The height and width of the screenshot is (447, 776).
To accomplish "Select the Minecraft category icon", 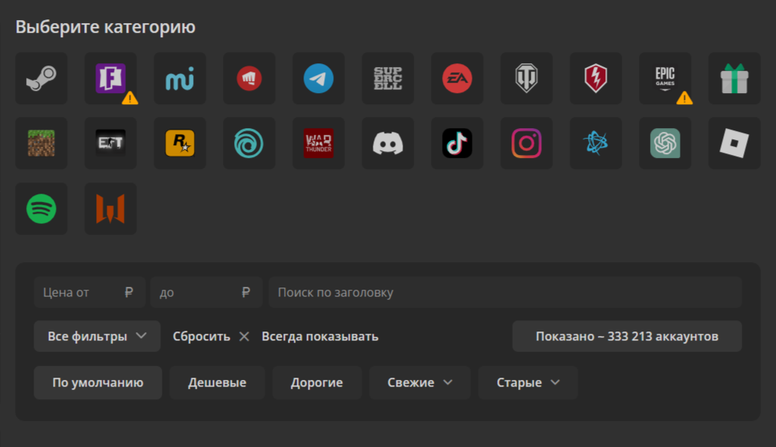I will [x=41, y=143].
